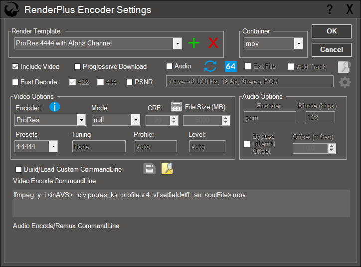The image size is (361, 267).
Task: Toggle the Fast Decode checkbox
Action: pyautogui.click(x=15, y=82)
